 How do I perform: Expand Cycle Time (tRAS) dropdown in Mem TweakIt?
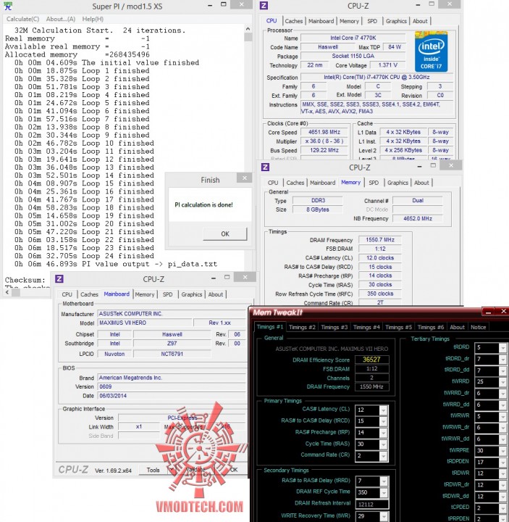pos(383,444)
